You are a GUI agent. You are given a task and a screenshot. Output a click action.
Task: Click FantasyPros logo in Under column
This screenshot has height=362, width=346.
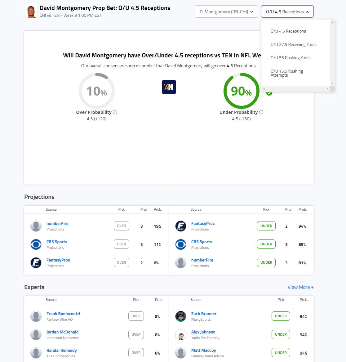181,226
